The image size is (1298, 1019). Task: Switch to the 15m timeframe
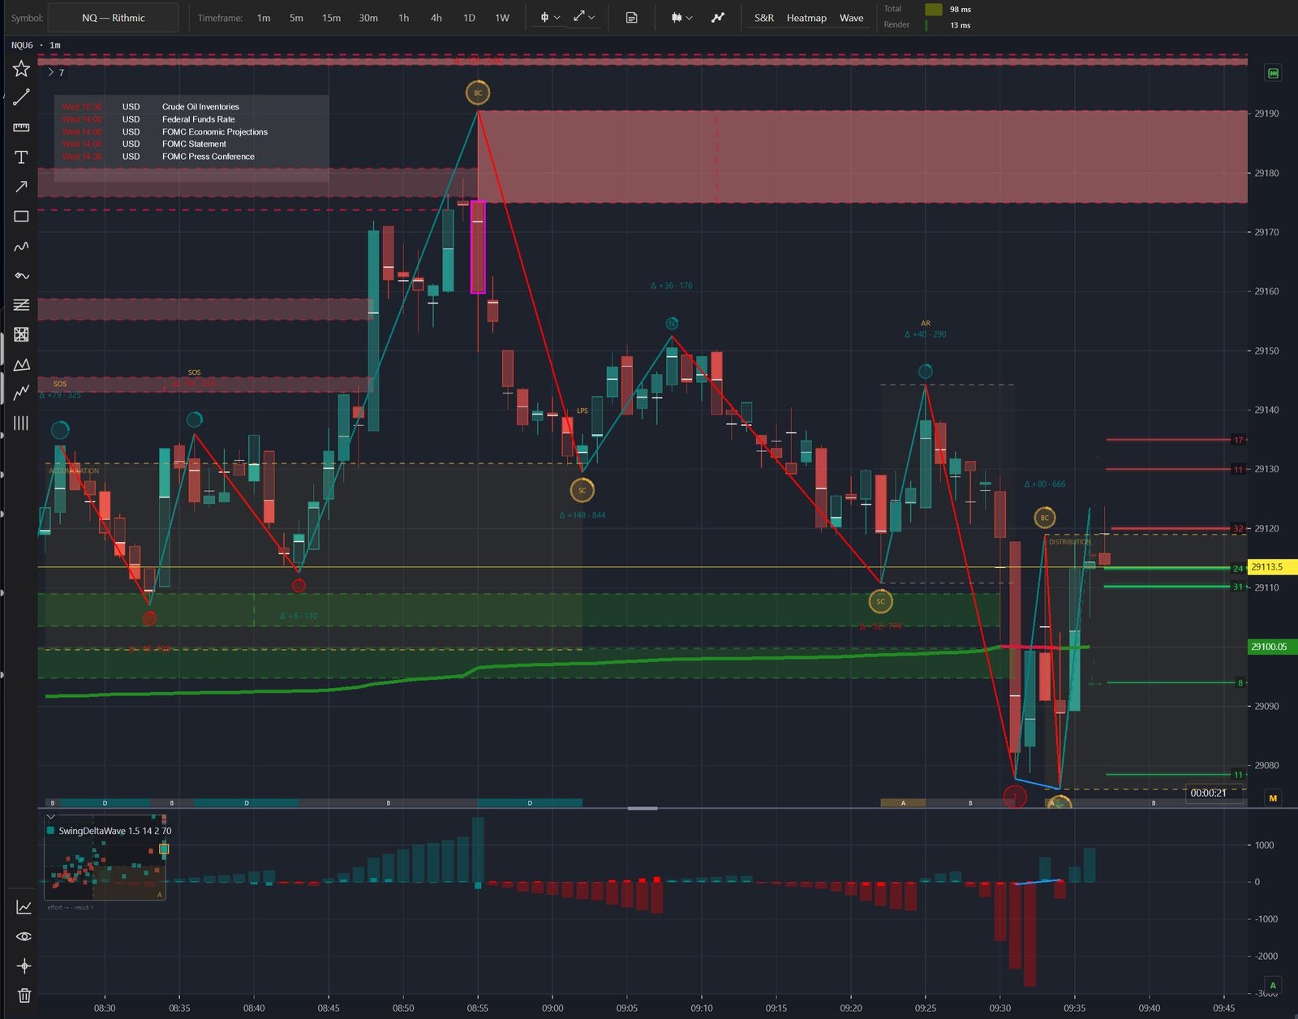click(331, 18)
